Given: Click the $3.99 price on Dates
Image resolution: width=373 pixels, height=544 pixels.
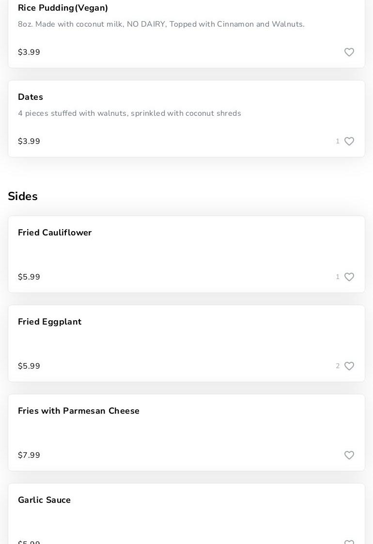Looking at the screenshot, I should 29,141.
